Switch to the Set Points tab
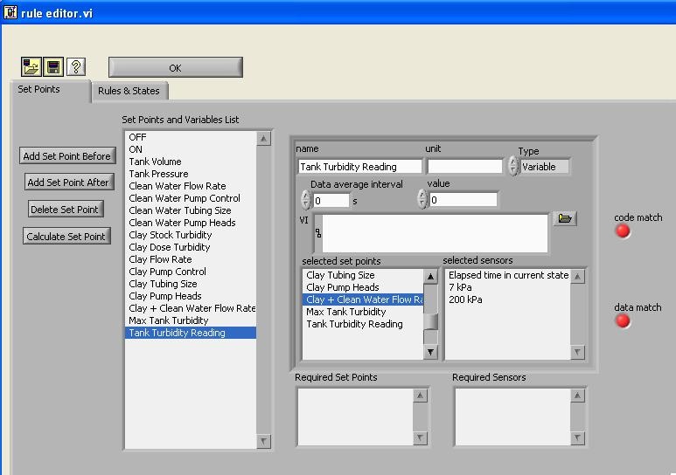The width and height of the screenshot is (676, 475). pos(51,90)
